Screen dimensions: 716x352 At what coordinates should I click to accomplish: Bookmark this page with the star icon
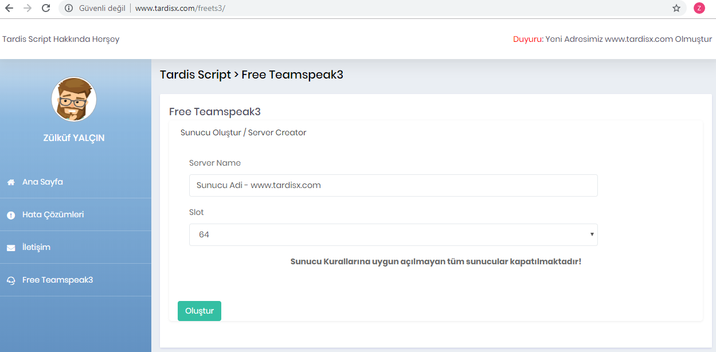tap(676, 8)
